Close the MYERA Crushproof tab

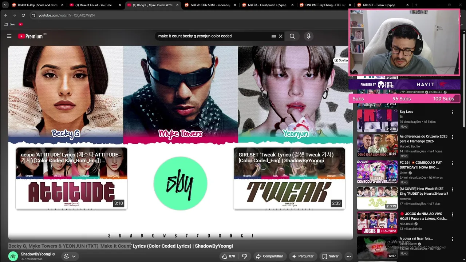tap(292, 5)
